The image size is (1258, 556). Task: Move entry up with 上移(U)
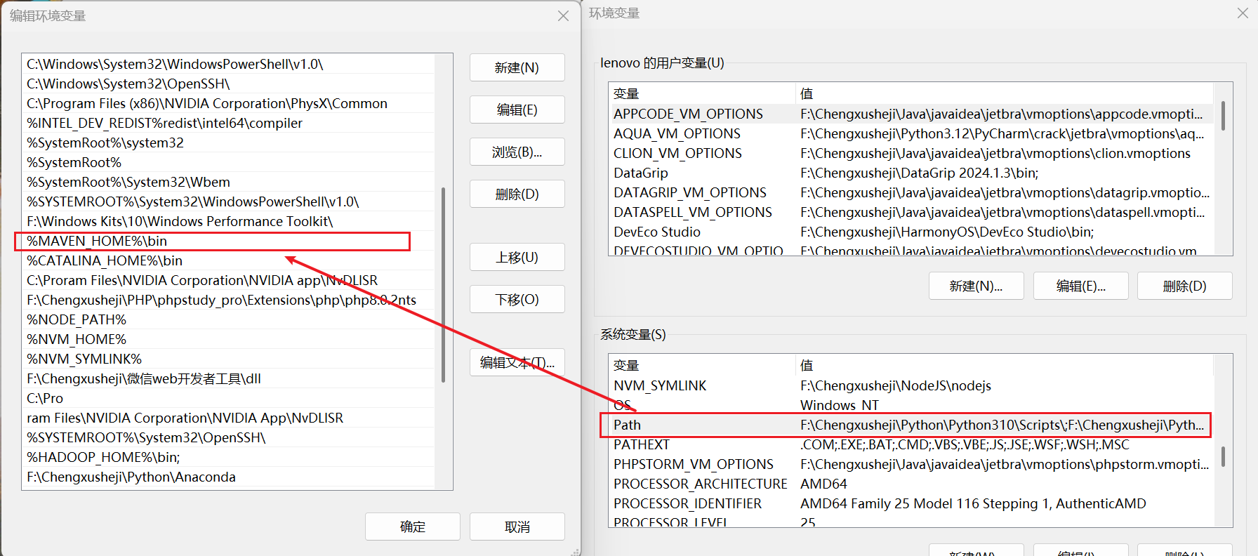pyautogui.click(x=517, y=257)
